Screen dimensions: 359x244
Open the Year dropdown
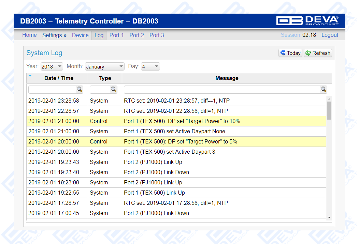[52, 67]
